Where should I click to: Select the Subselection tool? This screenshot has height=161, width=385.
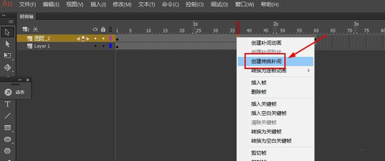(8, 44)
